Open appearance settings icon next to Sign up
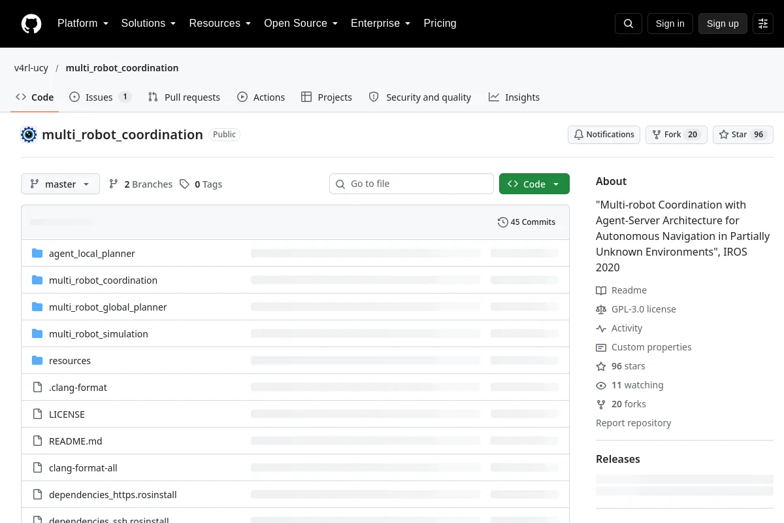Viewport: 784px width, 523px height. pos(763,24)
